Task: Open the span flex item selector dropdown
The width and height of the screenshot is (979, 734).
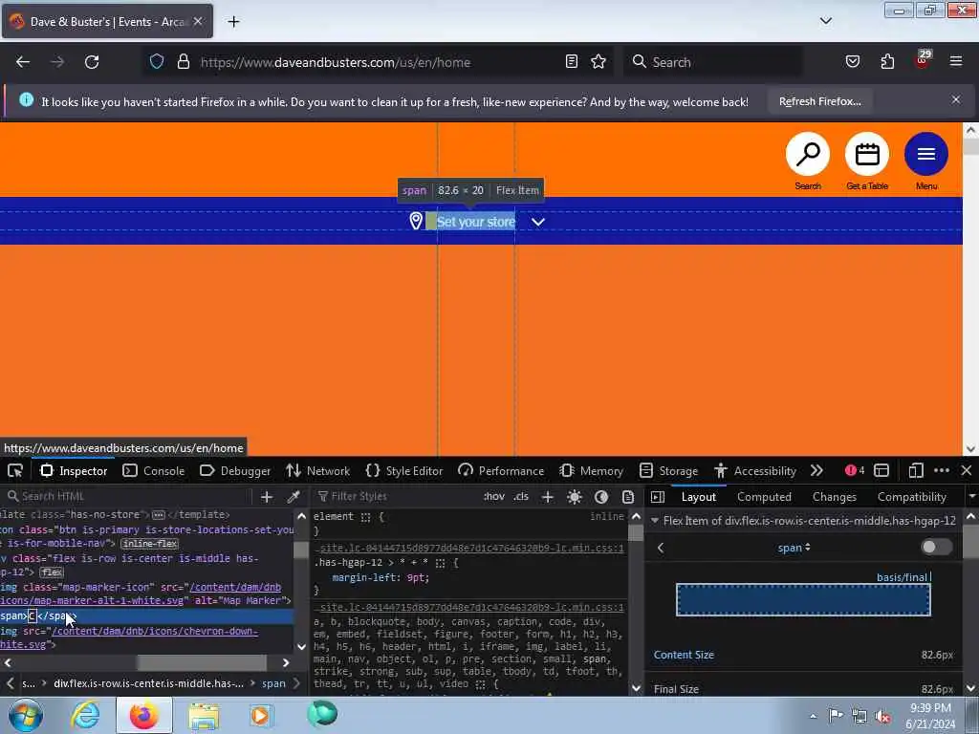Action: (x=794, y=548)
